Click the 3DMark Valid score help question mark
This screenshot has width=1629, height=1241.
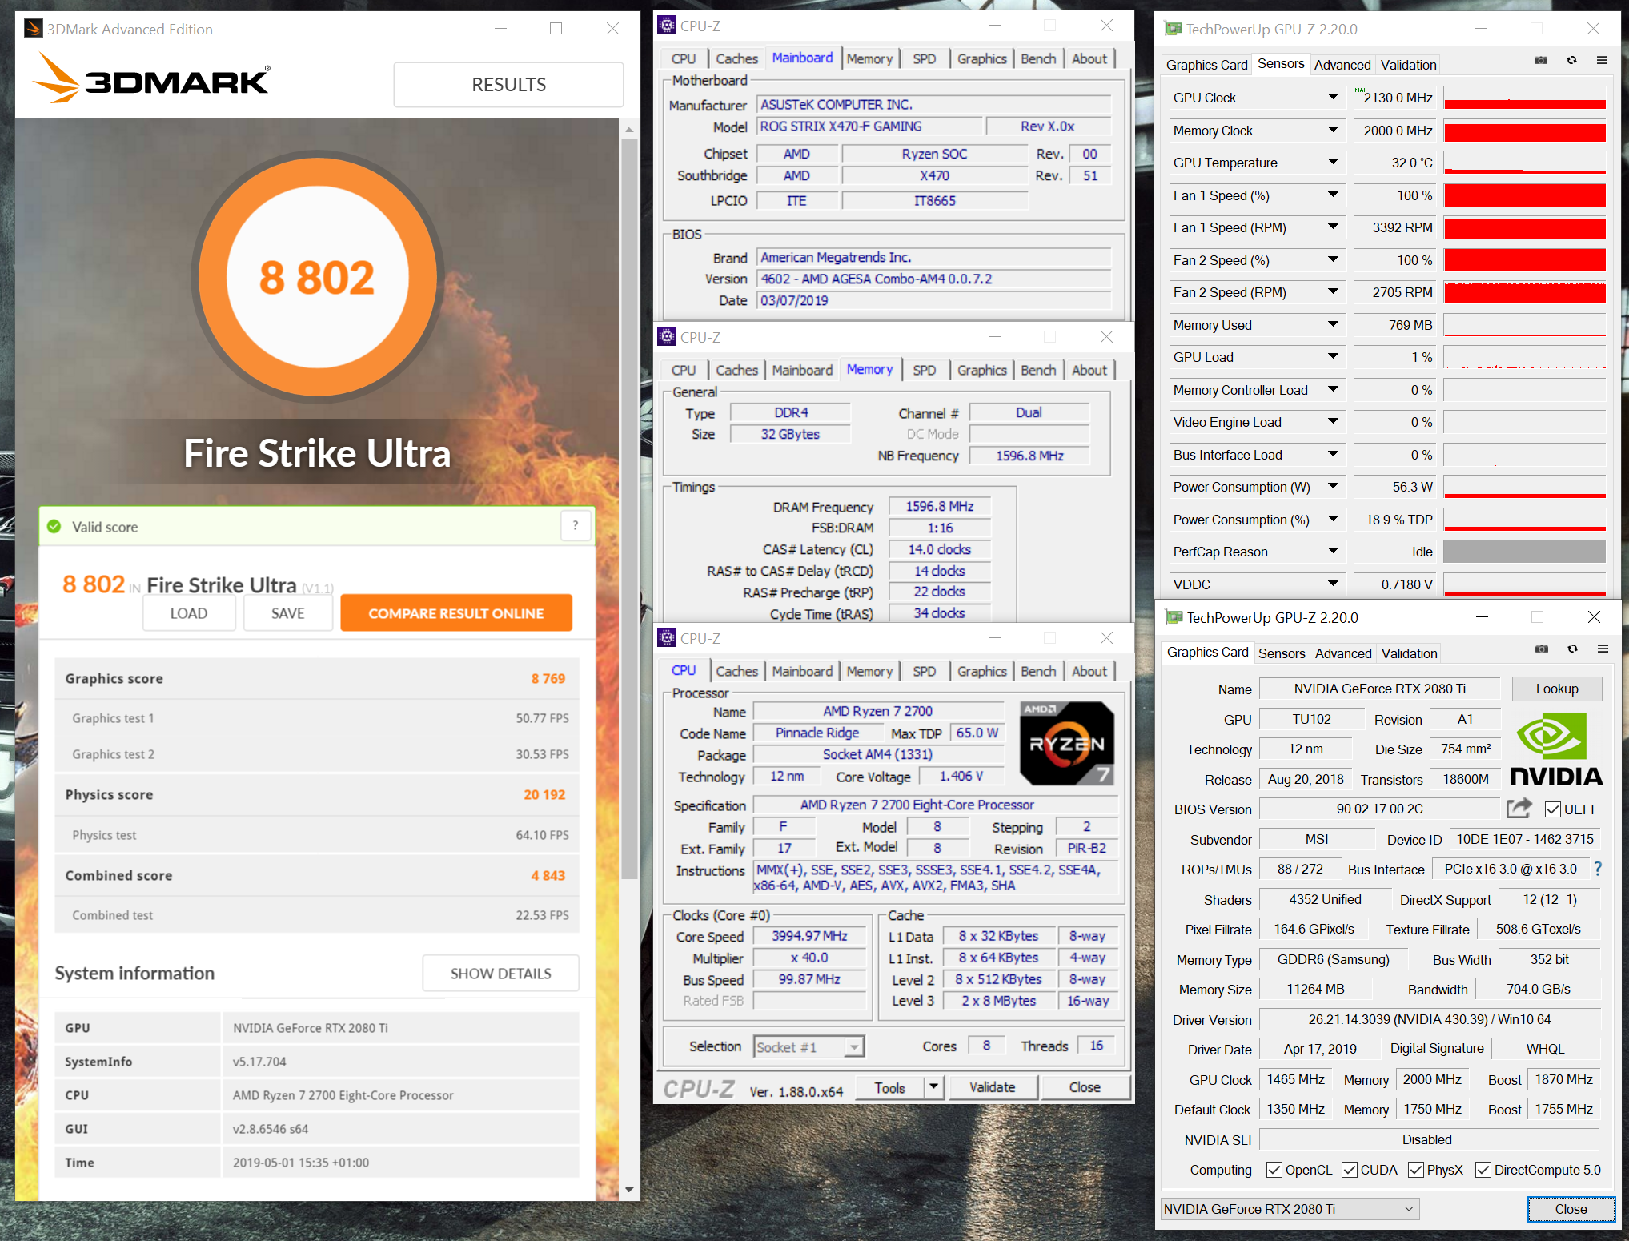tap(575, 526)
